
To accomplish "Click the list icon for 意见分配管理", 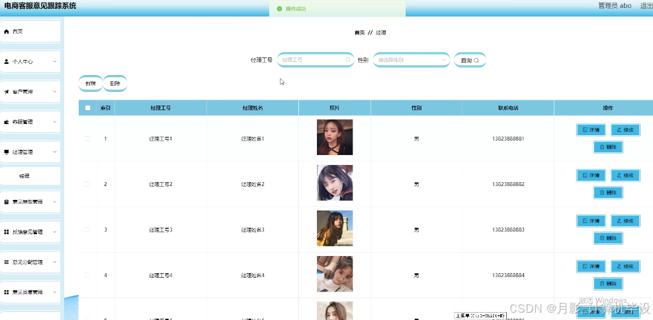I will [x=6, y=262].
